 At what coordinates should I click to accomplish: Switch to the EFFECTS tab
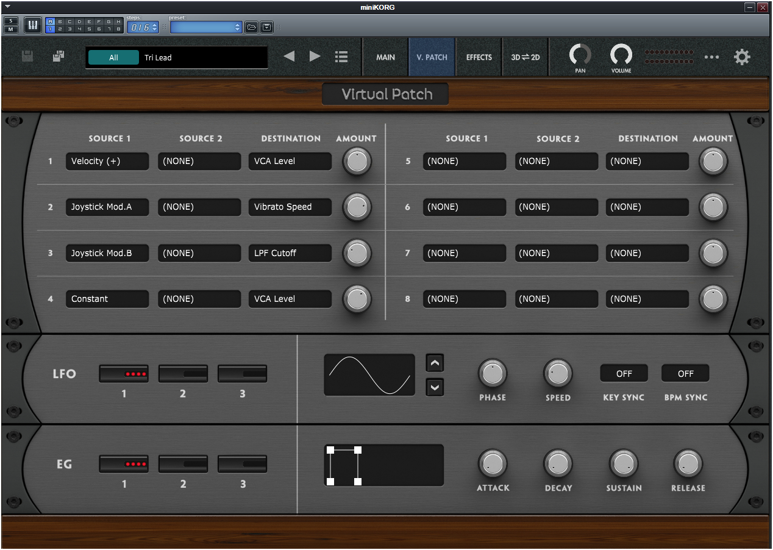pos(479,57)
